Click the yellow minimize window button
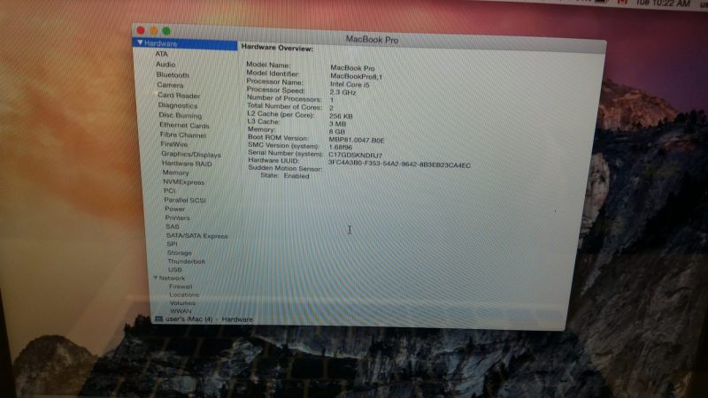Image resolution: width=708 pixels, height=398 pixels. click(x=152, y=31)
